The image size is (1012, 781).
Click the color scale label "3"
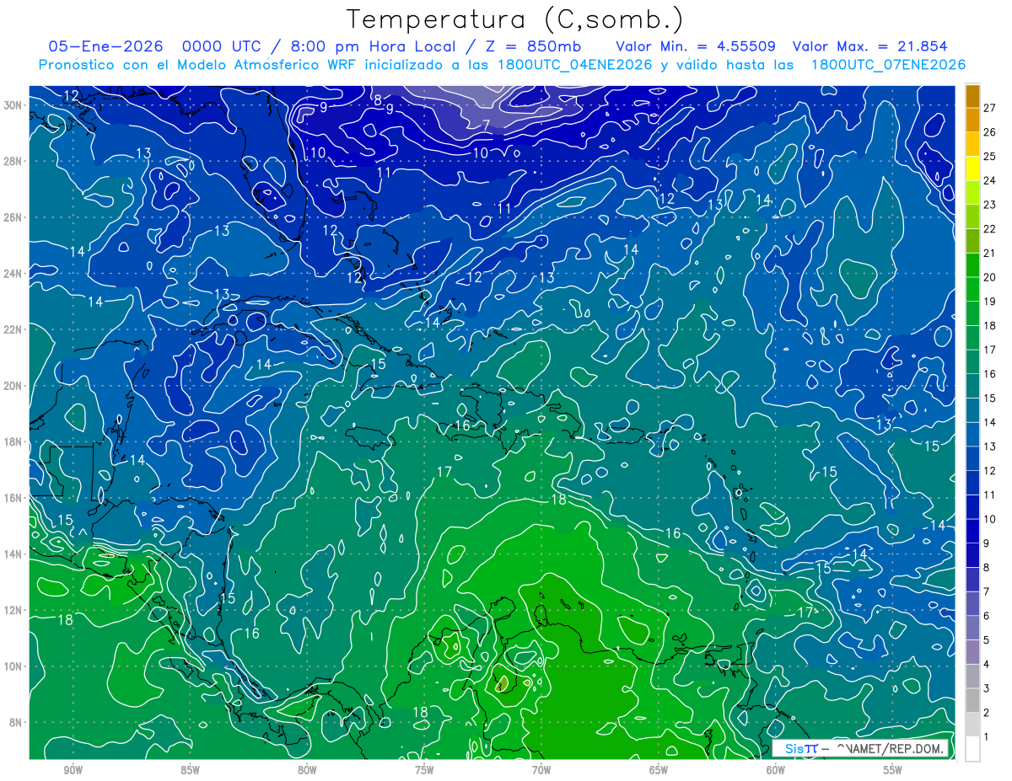986,688
